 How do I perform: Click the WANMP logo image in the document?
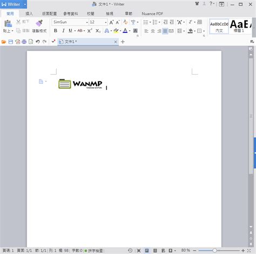tap(80, 84)
